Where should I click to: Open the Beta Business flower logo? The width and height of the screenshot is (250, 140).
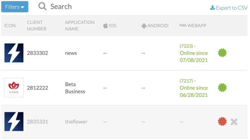coord(14,88)
